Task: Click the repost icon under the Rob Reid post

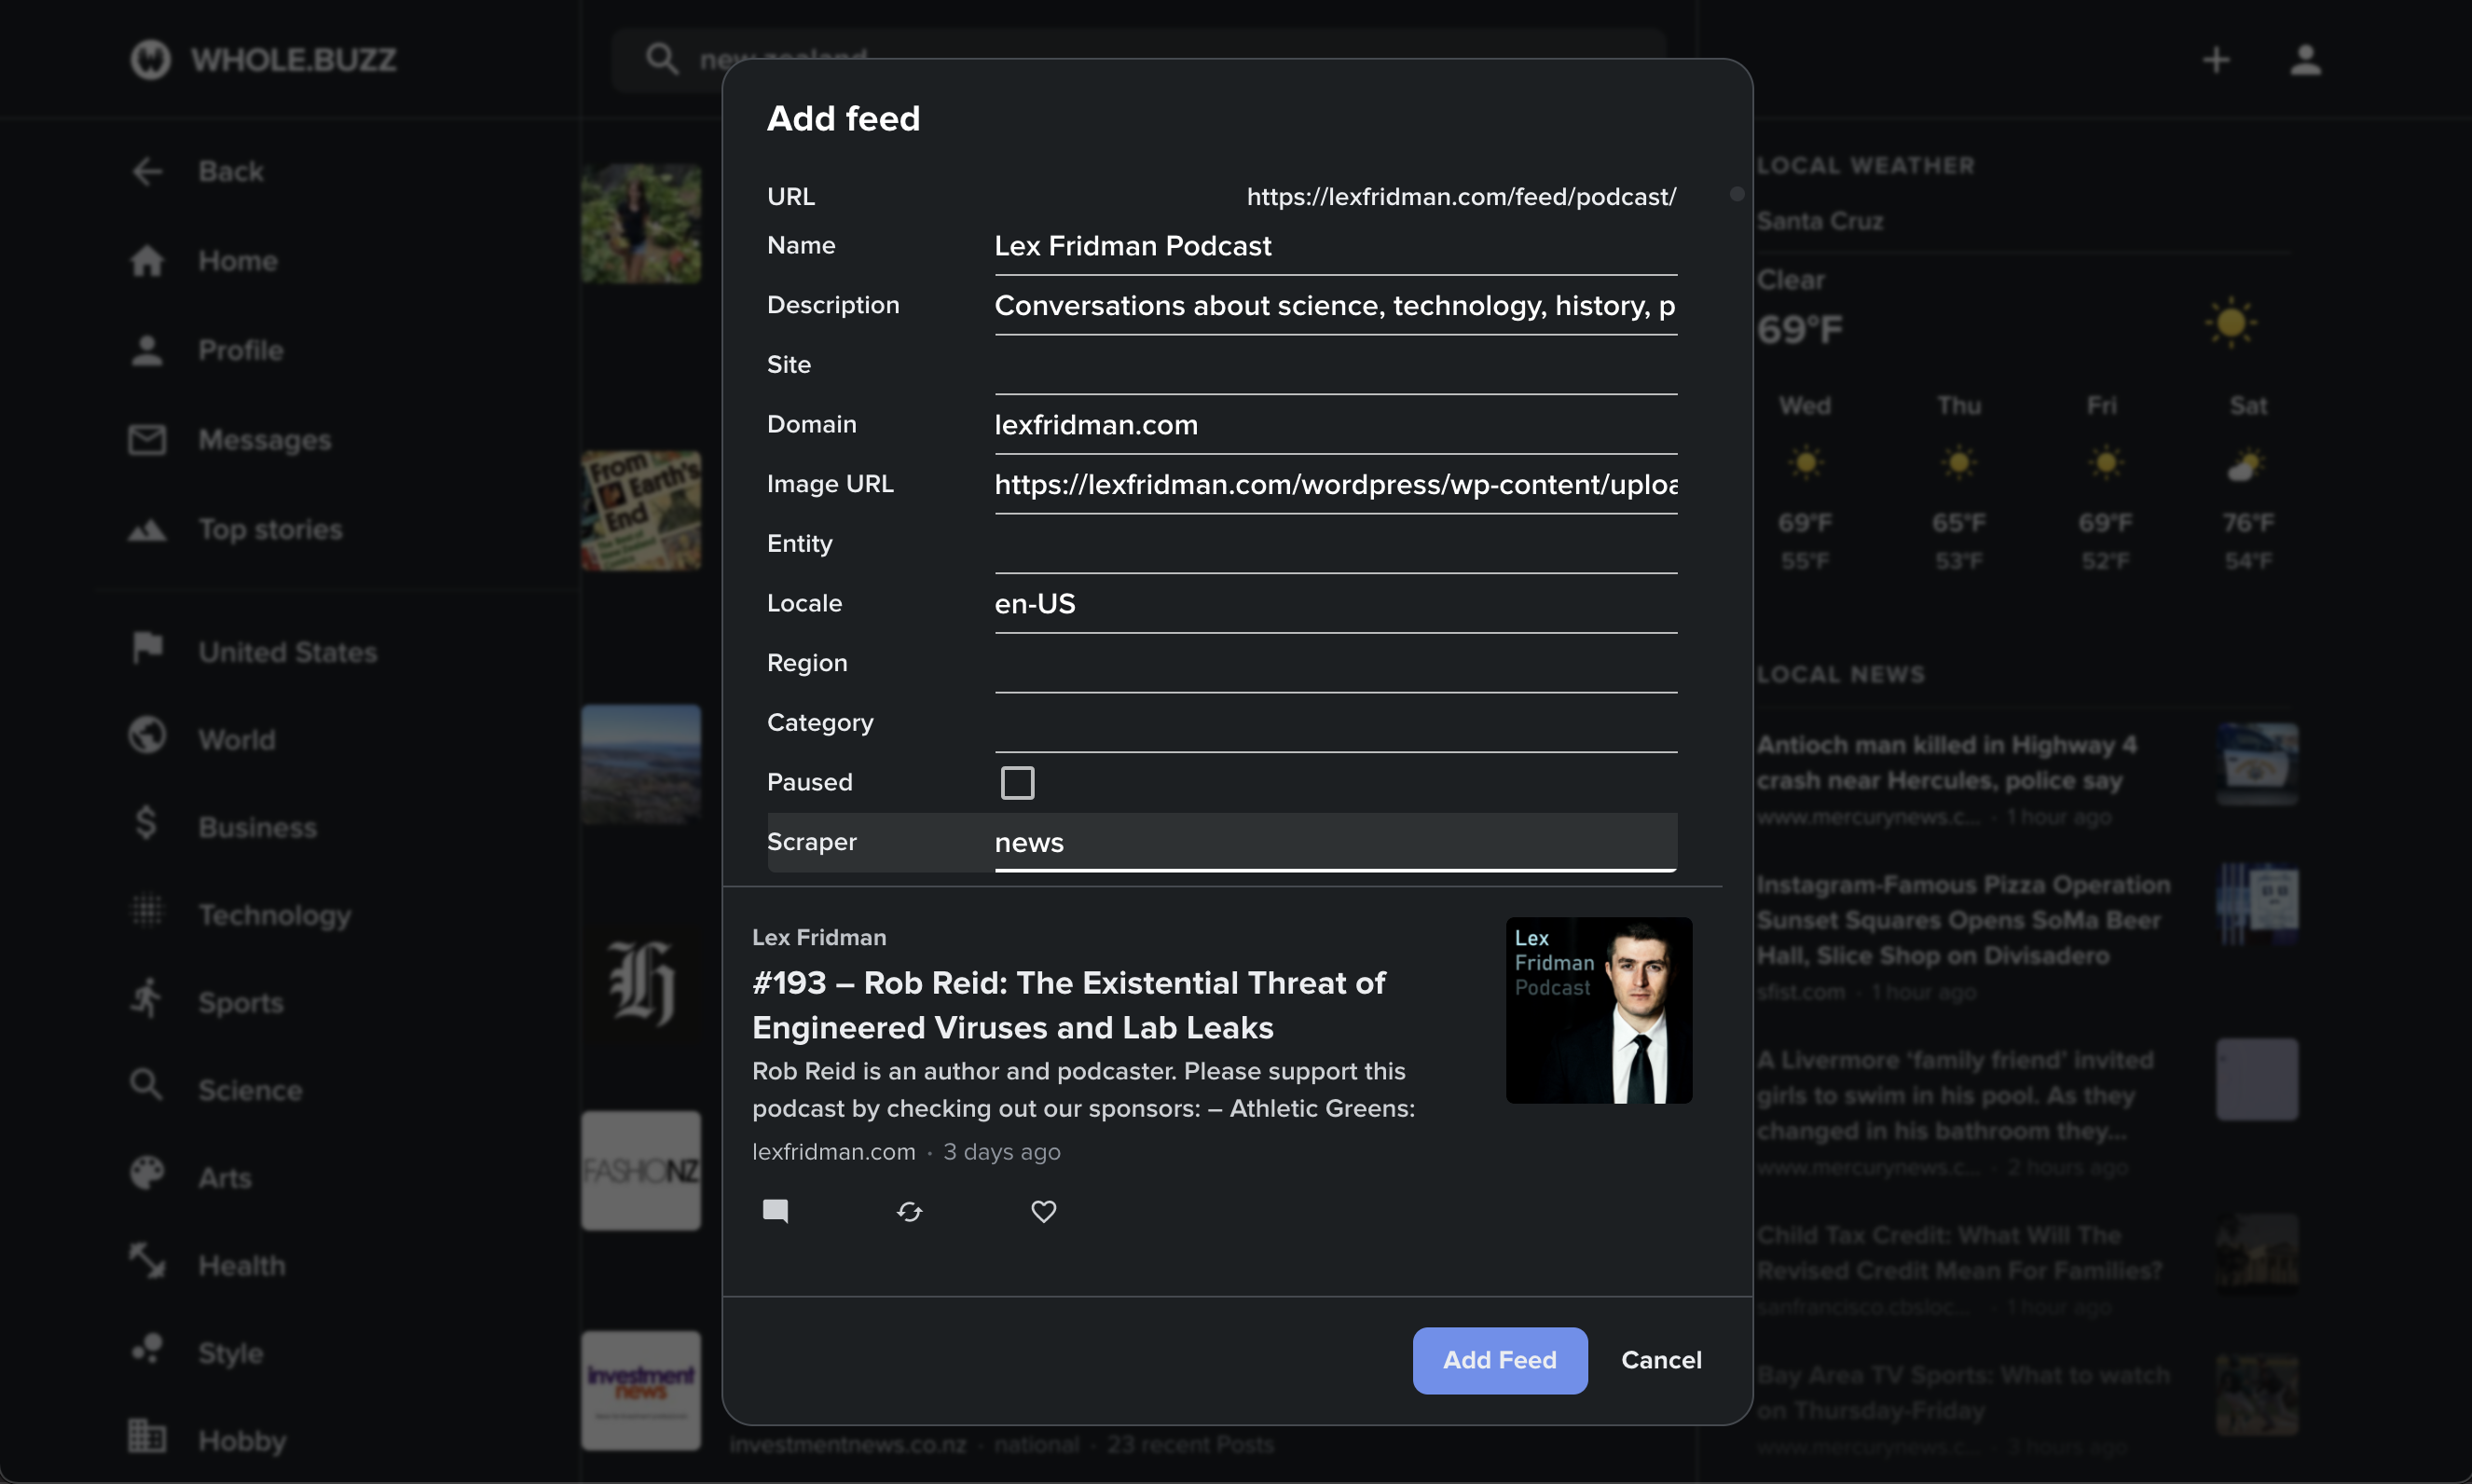Action: (x=909, y=1211)
